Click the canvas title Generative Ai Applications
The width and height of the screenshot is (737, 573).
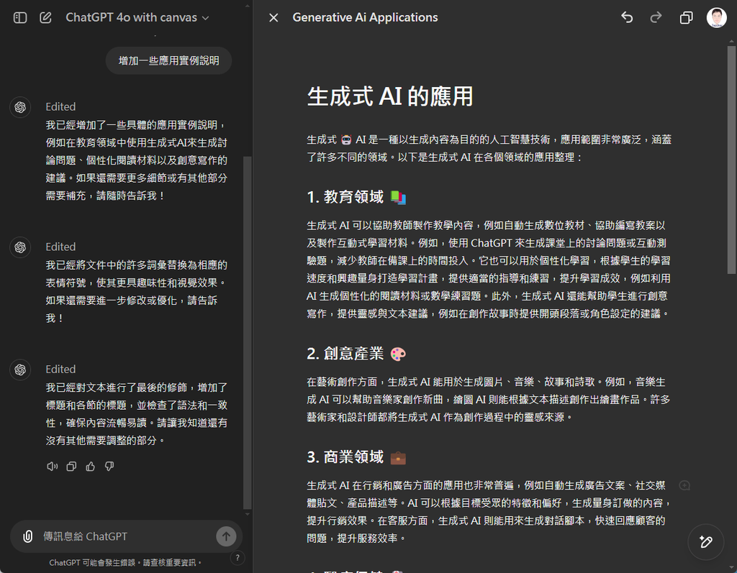point(365,17)
